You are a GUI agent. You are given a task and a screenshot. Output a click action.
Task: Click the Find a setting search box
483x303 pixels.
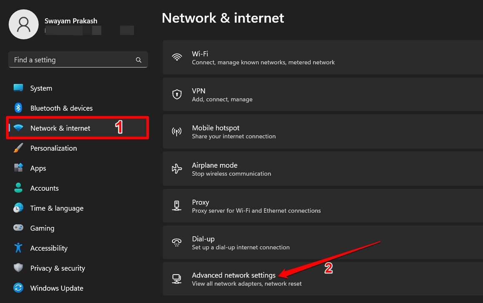tap(78, 60)
